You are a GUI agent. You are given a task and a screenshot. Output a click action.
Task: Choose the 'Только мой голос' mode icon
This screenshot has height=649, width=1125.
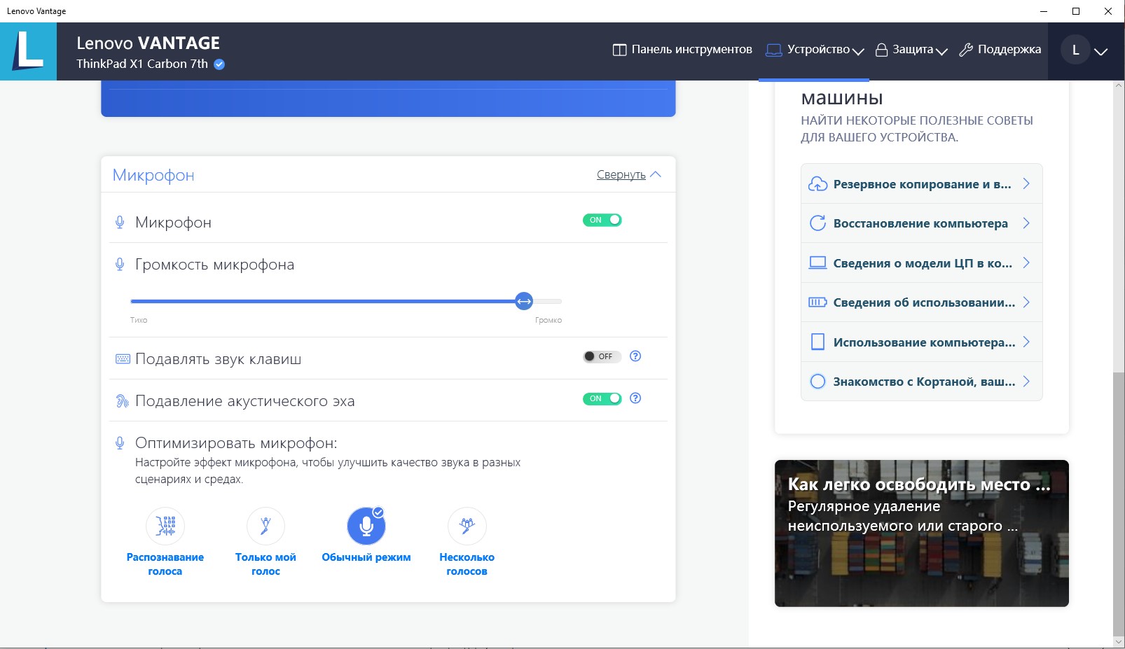coord(265,526)
